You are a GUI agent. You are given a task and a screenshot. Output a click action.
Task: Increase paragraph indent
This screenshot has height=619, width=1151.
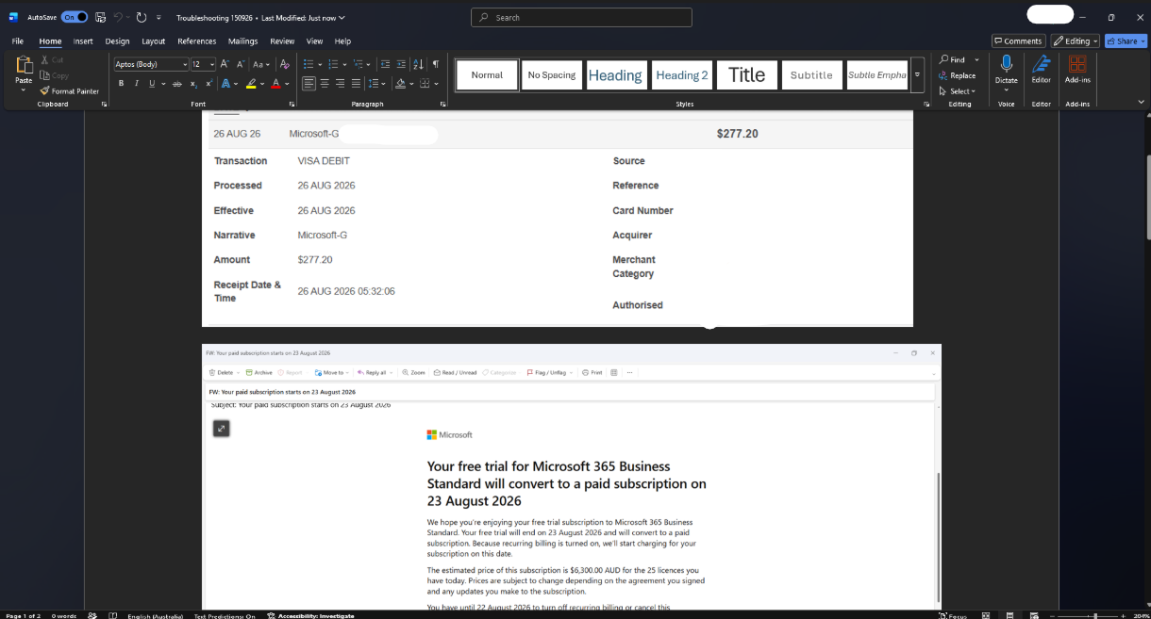tap(402, 64)
